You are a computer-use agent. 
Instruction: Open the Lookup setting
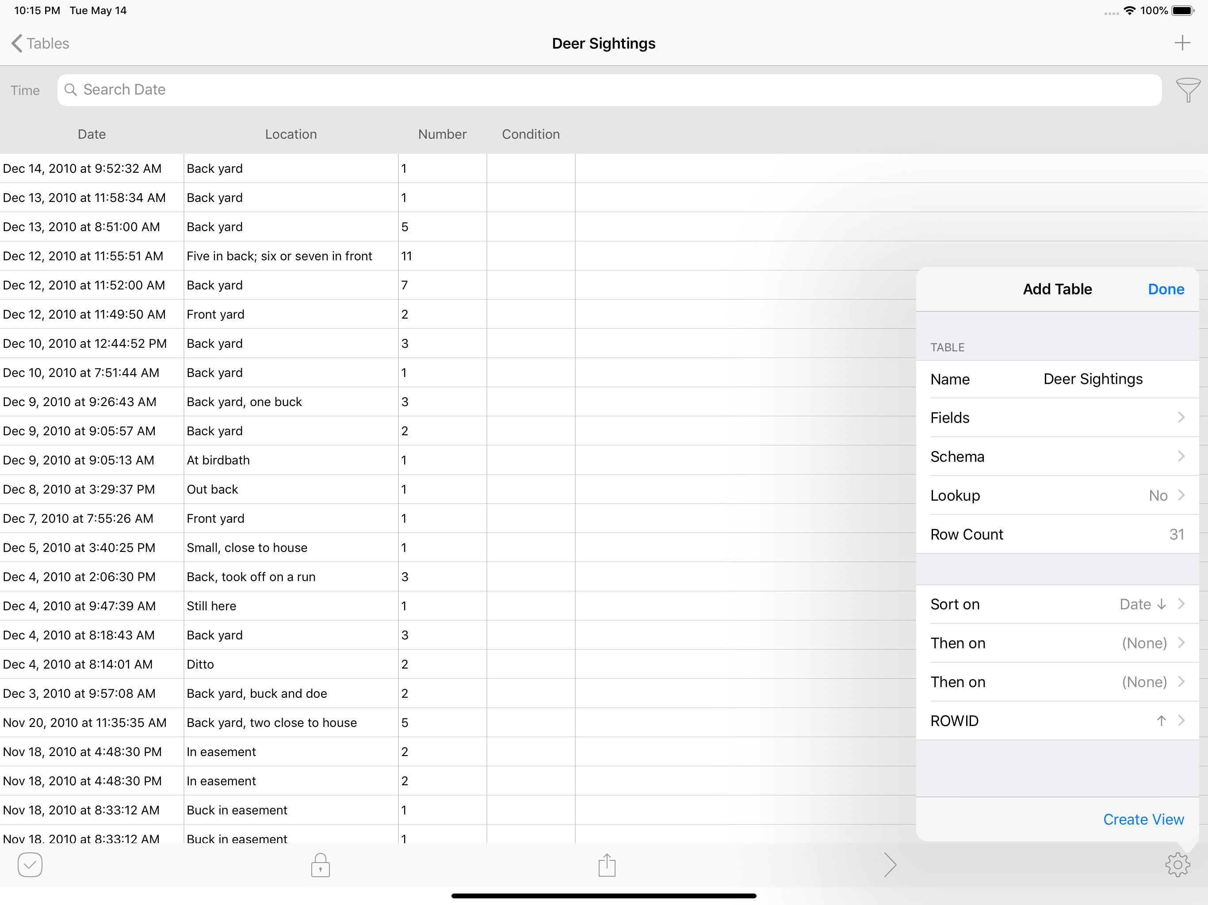pyautogui.click(x=1057, y=496)
